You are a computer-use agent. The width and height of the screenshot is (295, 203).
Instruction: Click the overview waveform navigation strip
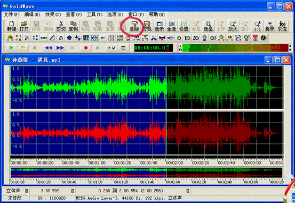(146, 173)
